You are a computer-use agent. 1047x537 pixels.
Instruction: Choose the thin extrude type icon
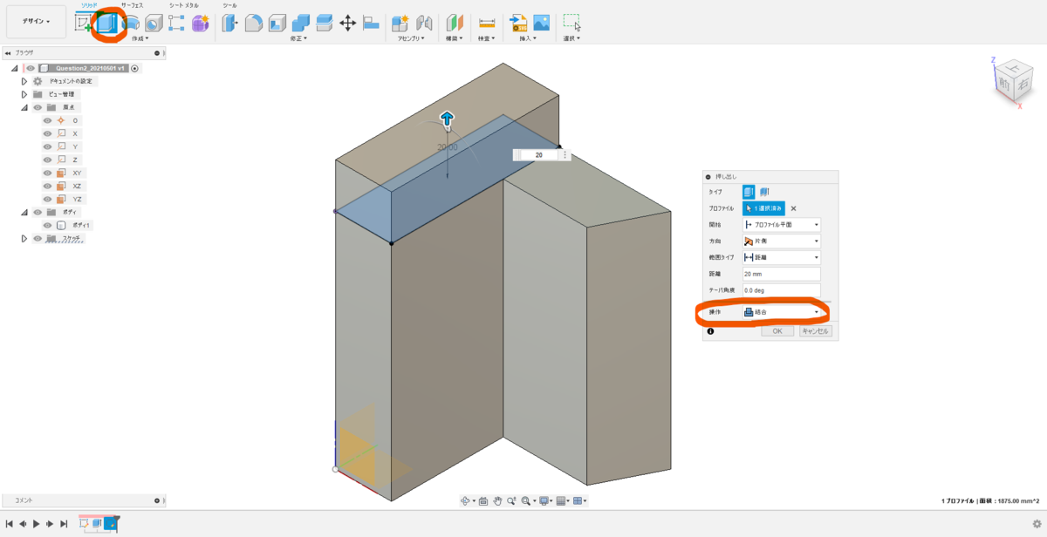pyautogui.click(x=765, y=192)
